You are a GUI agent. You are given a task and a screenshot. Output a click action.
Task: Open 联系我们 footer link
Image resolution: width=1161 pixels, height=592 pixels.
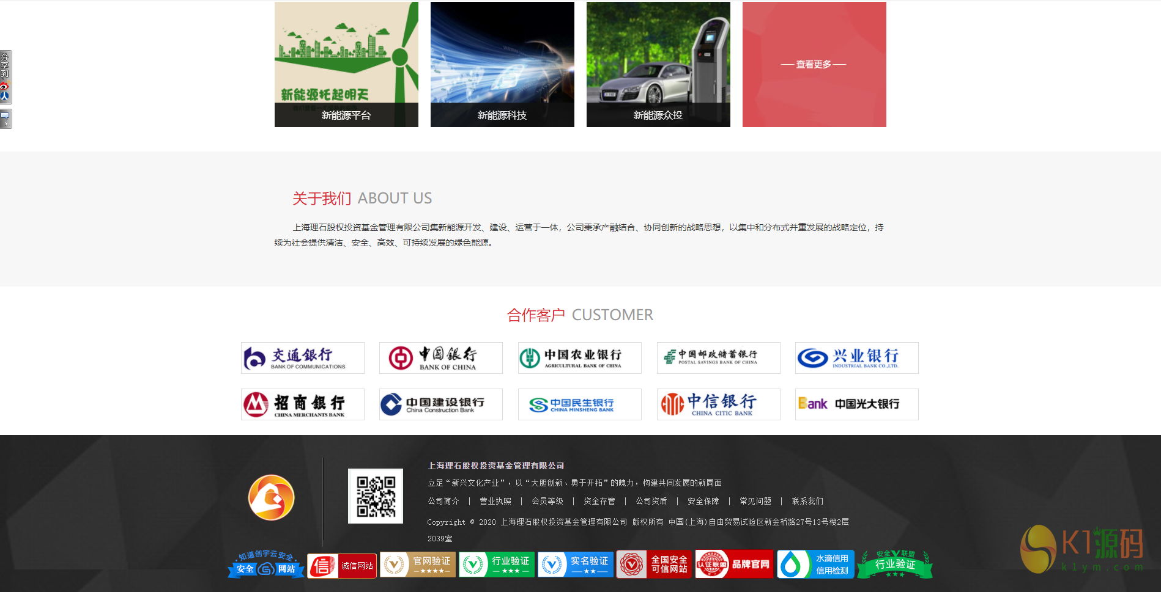pyautogui.click(x=807, y=501)
